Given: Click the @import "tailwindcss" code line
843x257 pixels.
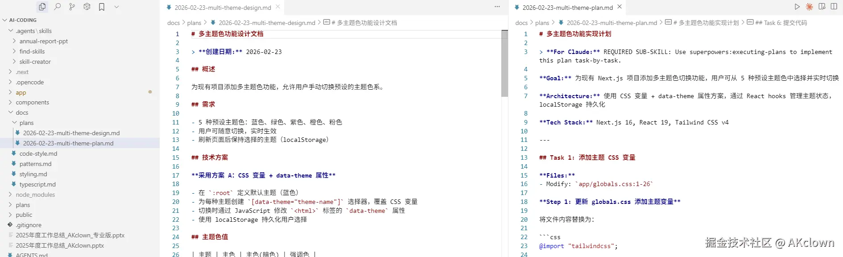Looking at the screenshot, I should (x=579, y=246).
